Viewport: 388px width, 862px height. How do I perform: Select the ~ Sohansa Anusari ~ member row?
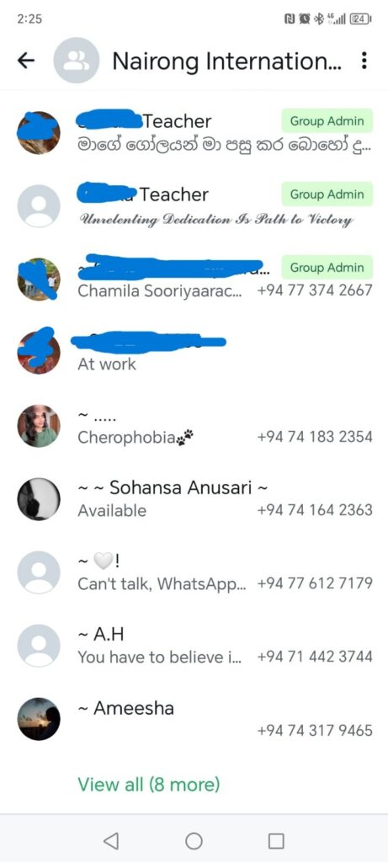coord(194,499)
